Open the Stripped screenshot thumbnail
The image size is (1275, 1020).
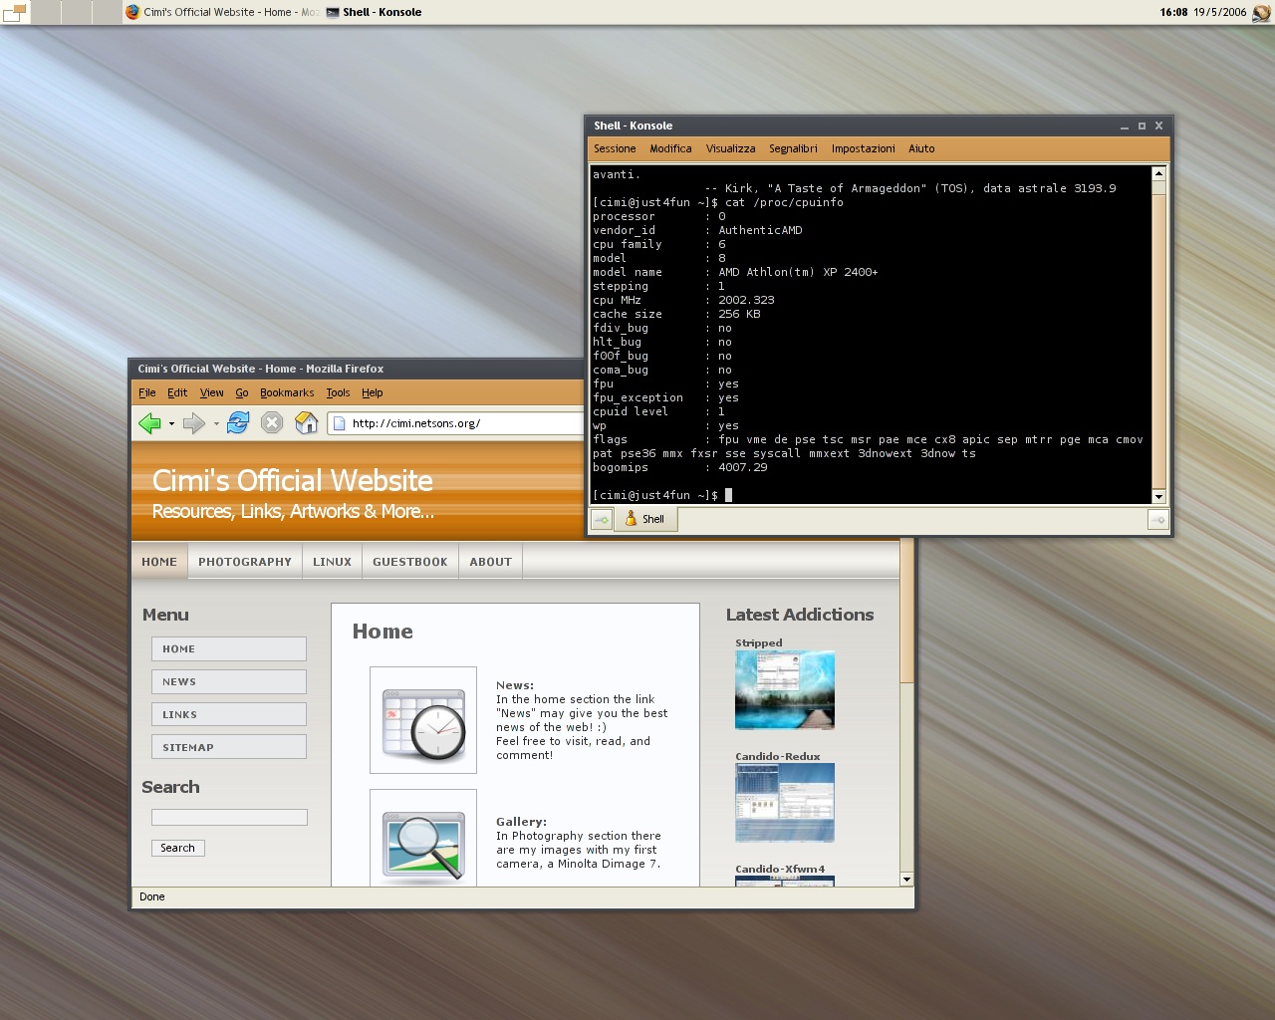785,690
